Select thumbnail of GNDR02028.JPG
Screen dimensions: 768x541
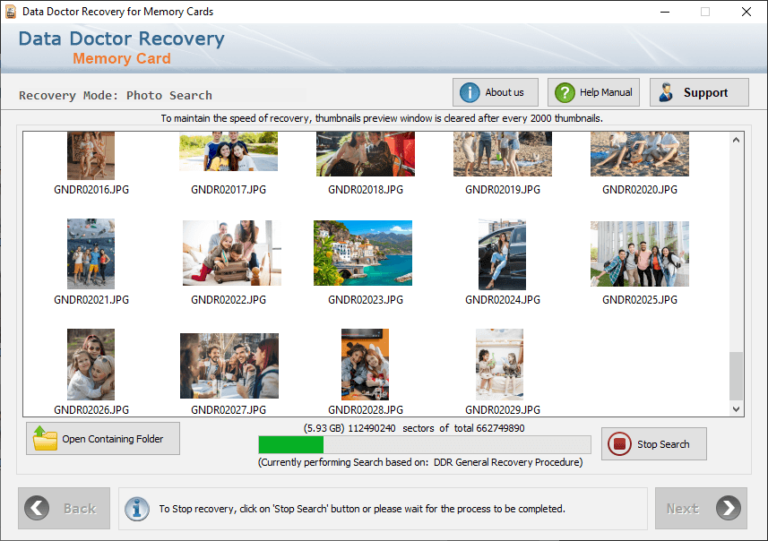pos(365,365)
